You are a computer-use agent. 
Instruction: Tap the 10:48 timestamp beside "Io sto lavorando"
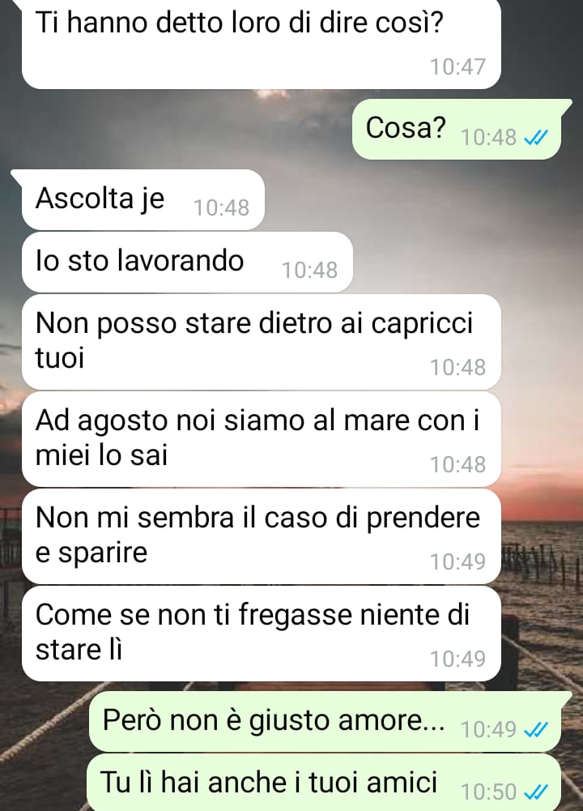click(309, 270)
